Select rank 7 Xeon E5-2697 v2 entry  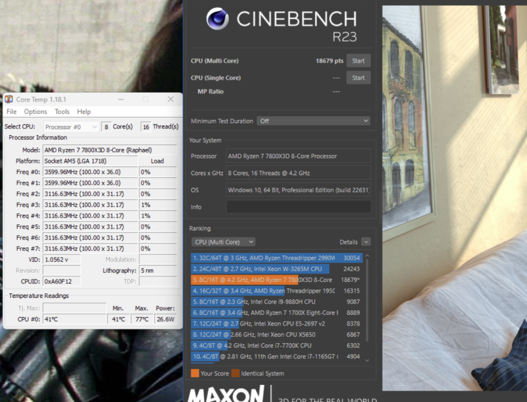tap(277, 324)
